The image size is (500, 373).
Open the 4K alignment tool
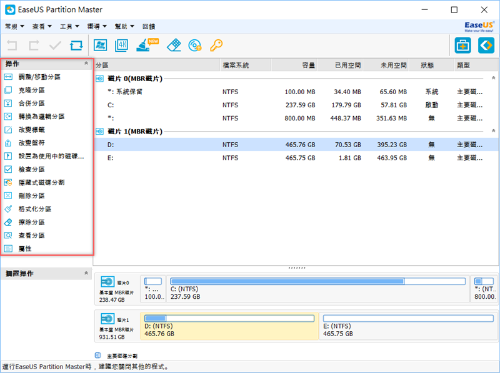pos(121,45)
